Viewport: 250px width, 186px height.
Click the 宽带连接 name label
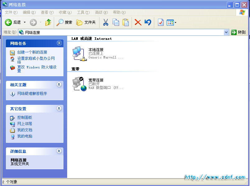point(96,80)
